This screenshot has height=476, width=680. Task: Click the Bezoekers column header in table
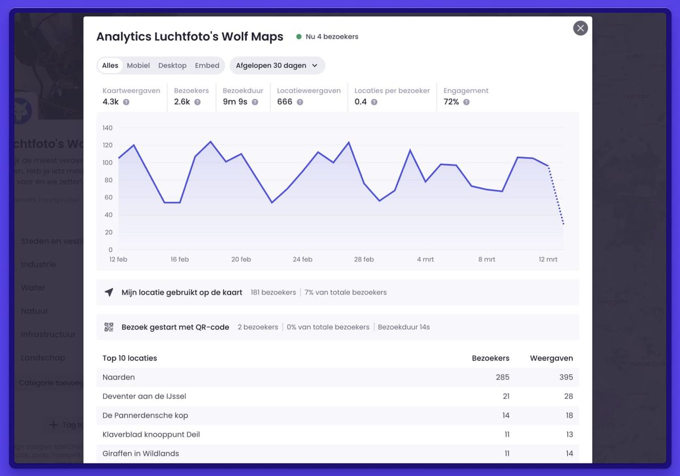[x=490, y=358]
